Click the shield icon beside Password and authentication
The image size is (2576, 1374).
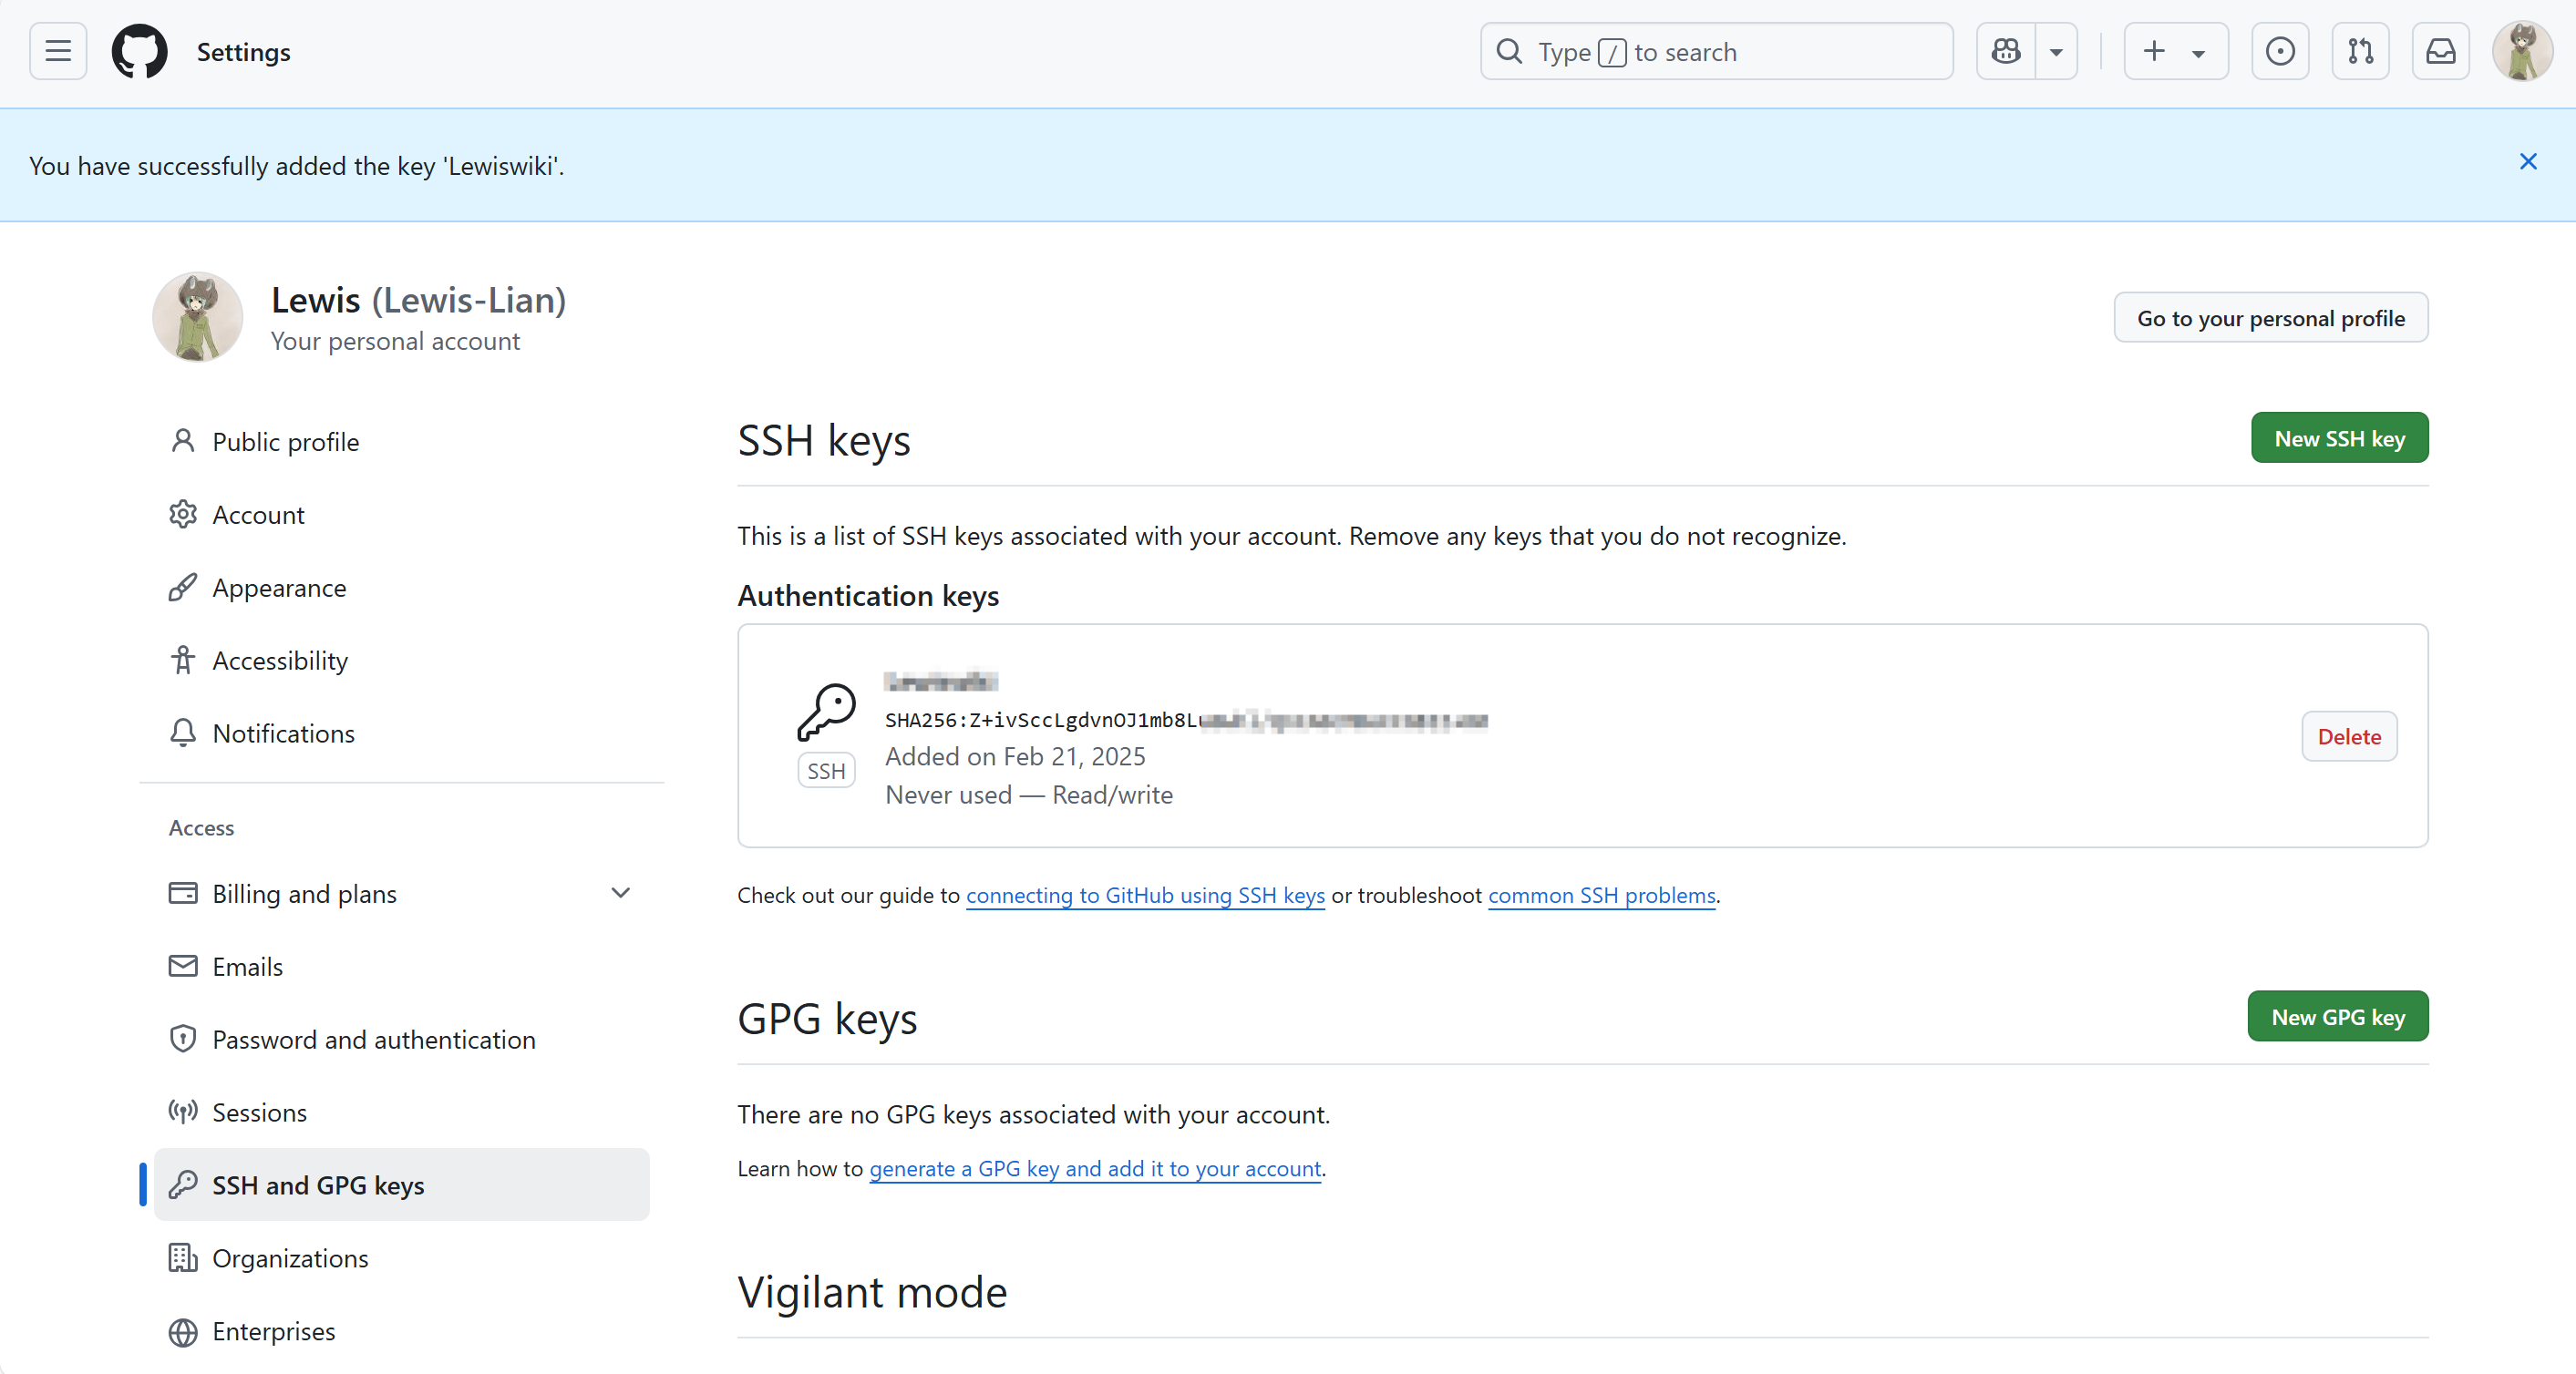[x=182, y=1038]
